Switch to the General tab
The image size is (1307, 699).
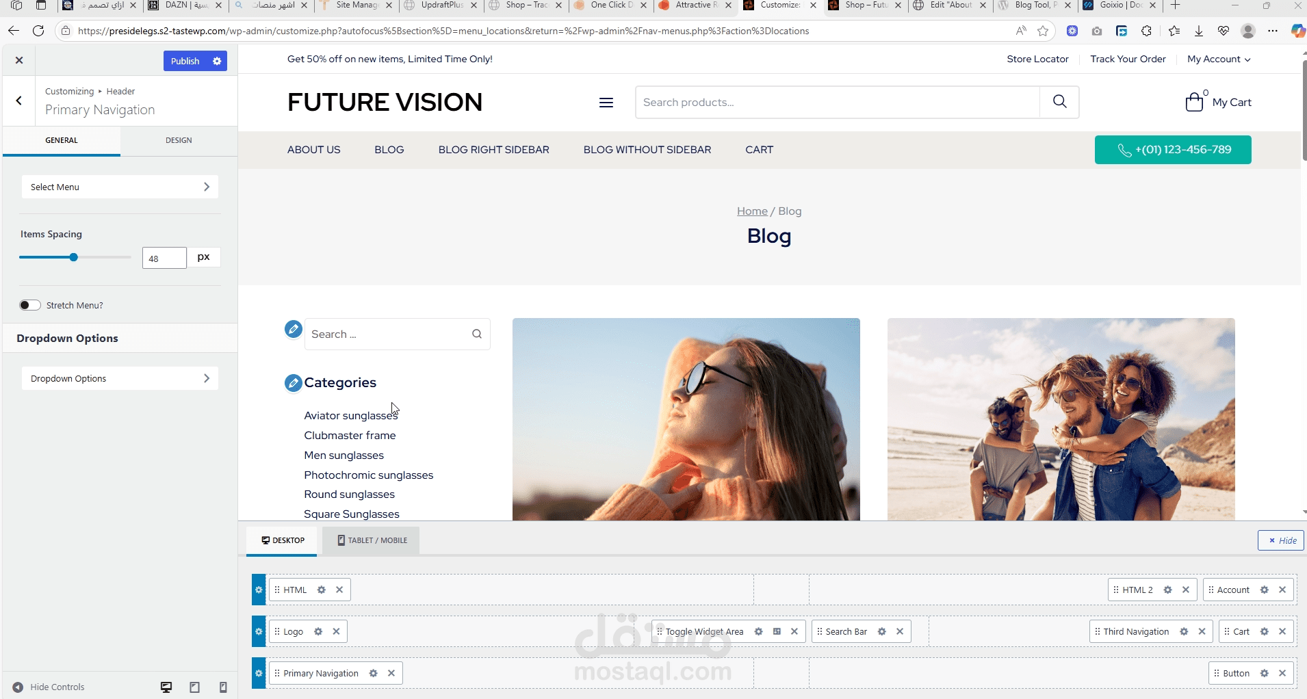click(62, 140)
